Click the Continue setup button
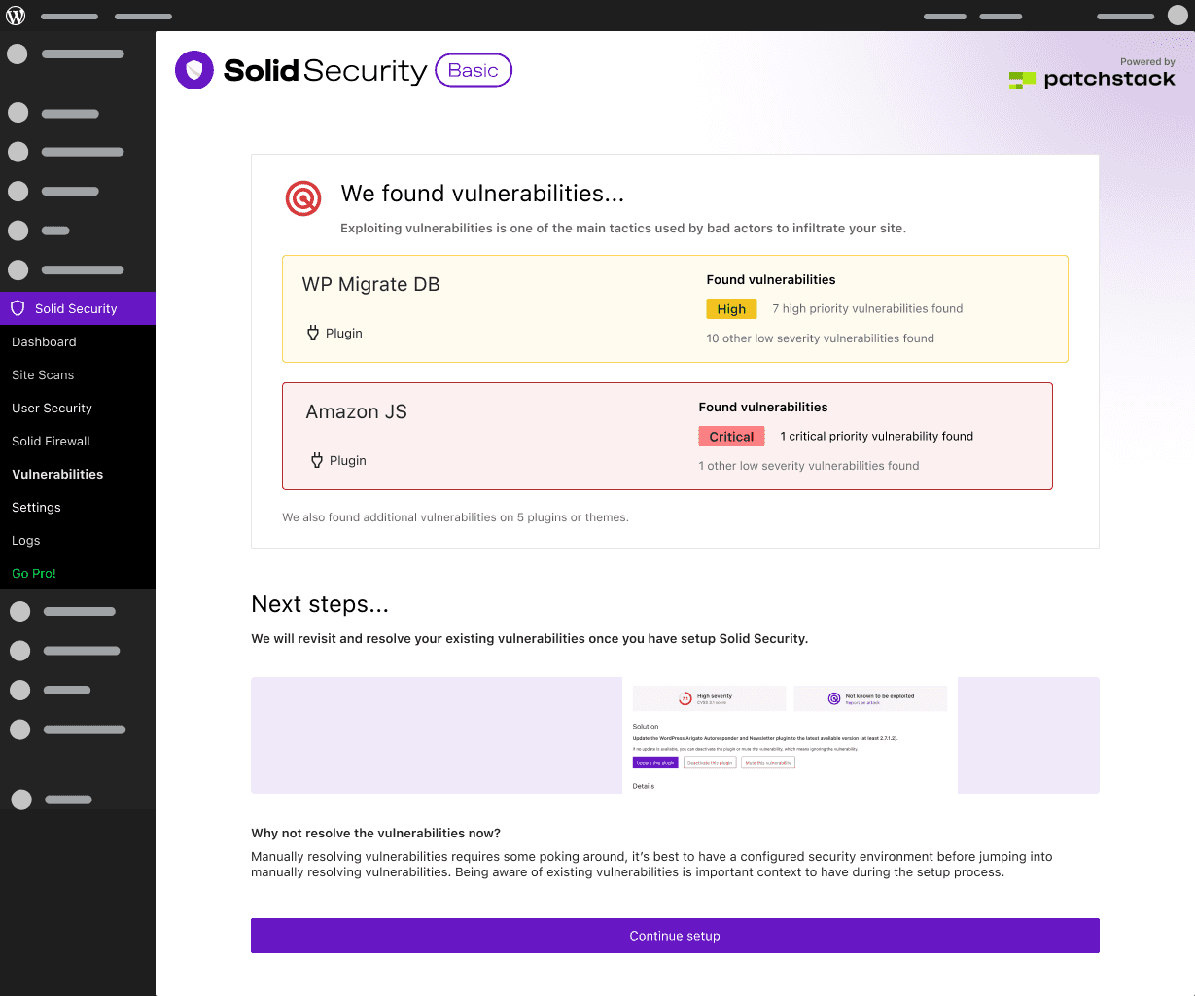Screen dimensions: 1195x996 (675, 936)
